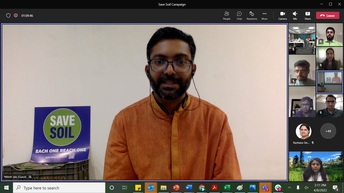Select the man in purple lighting thumbnail
Viewport: 344px width, 193px height.
(x=302, y=102)
